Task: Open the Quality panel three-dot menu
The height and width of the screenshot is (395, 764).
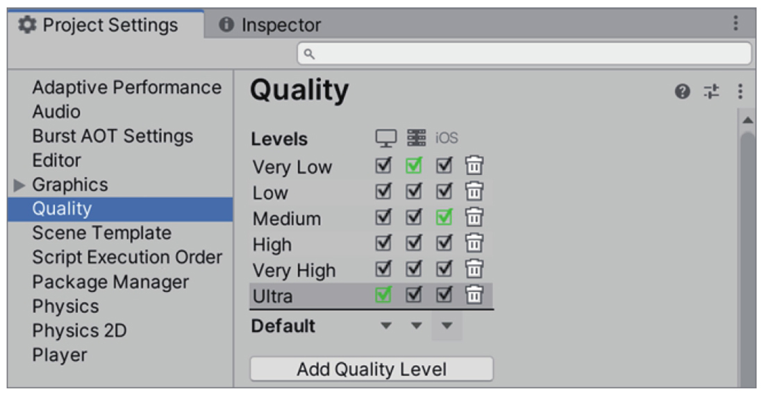Action: 740,92
